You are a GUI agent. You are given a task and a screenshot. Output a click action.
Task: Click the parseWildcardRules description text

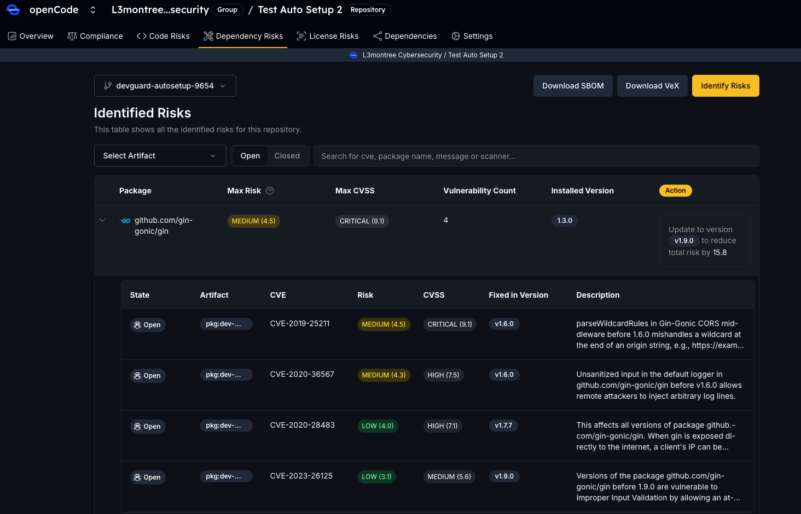tap(660, 334)
